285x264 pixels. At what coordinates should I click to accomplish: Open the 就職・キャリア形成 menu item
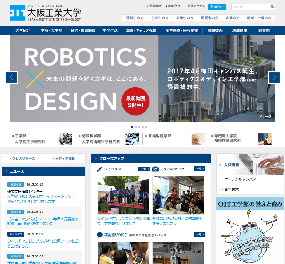[x=141, y=31]
